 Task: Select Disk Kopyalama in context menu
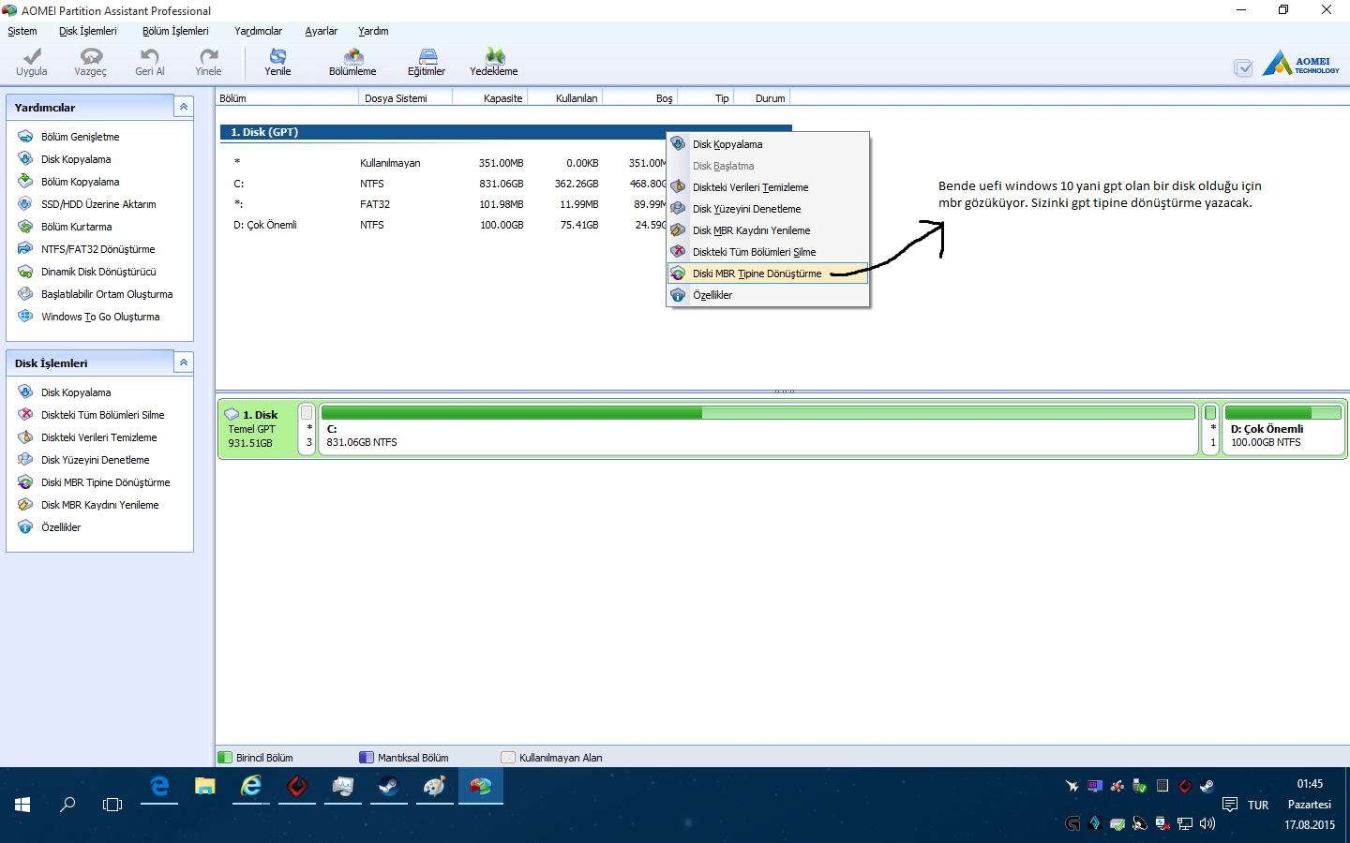tap(768, 144)
